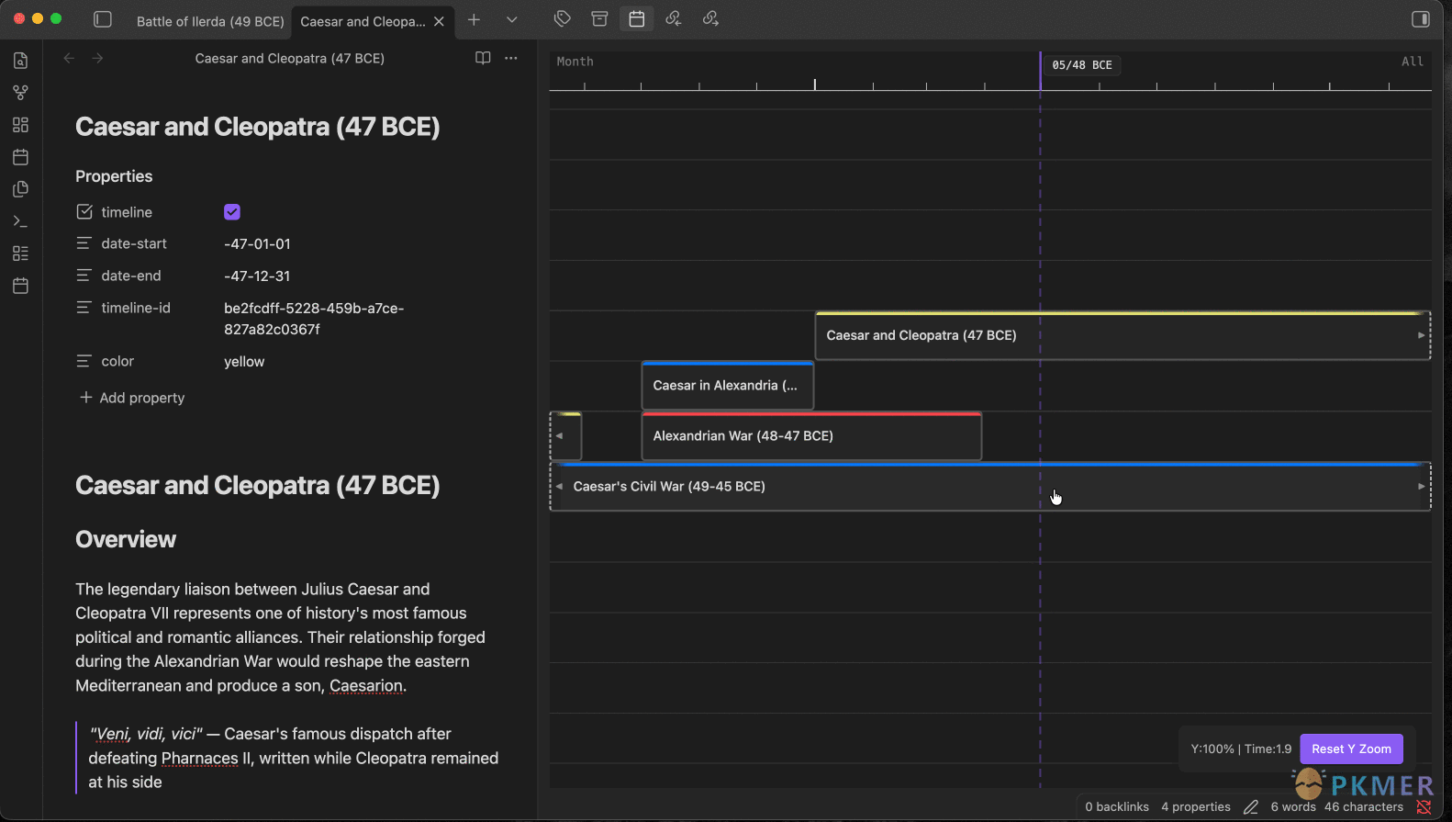Click right arrow on Caesar and Cleopatra bar
Image resolution: width=1452 pixels, height=822 pixels.
(1421, 335)
